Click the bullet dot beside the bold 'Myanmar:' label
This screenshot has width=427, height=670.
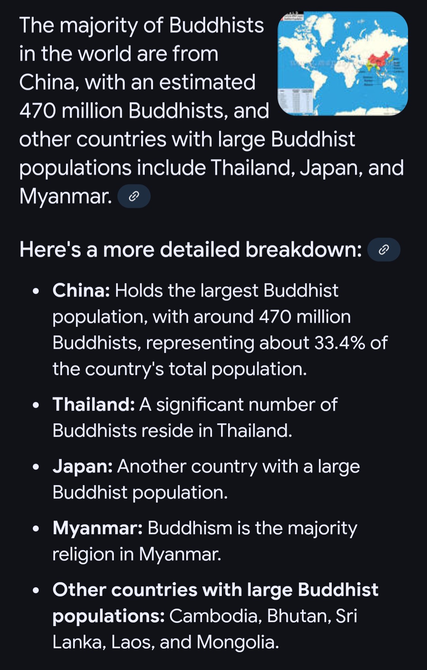point(36,529)
